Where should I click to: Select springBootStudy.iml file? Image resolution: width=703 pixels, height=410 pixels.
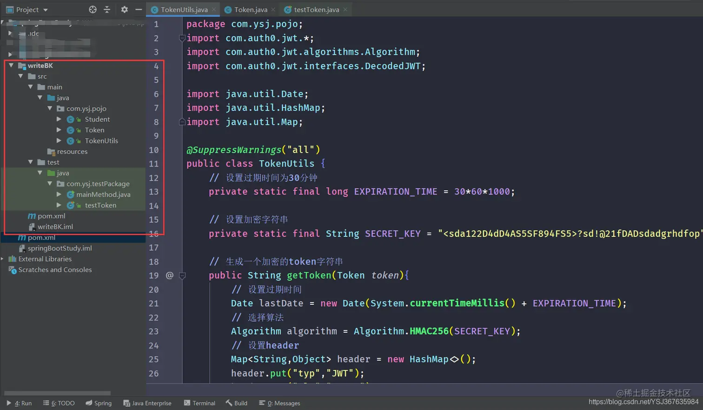click(x=60, y=248)
